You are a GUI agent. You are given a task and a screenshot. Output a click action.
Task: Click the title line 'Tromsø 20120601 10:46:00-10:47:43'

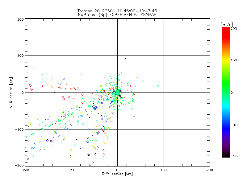click(x=117, y=11)
